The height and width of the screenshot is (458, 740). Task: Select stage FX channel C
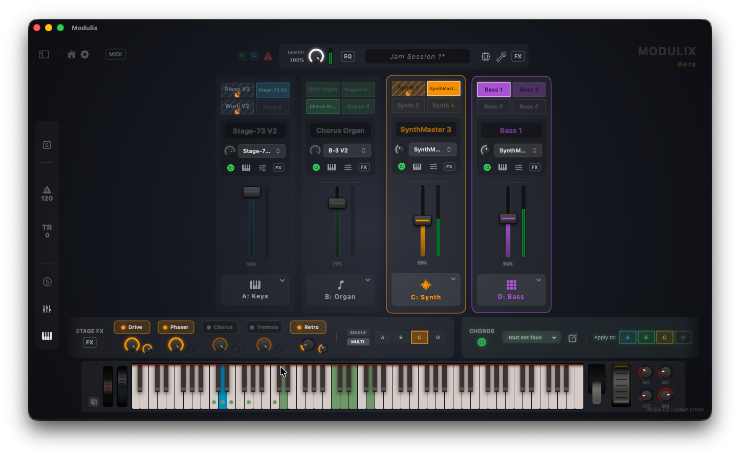420,337
